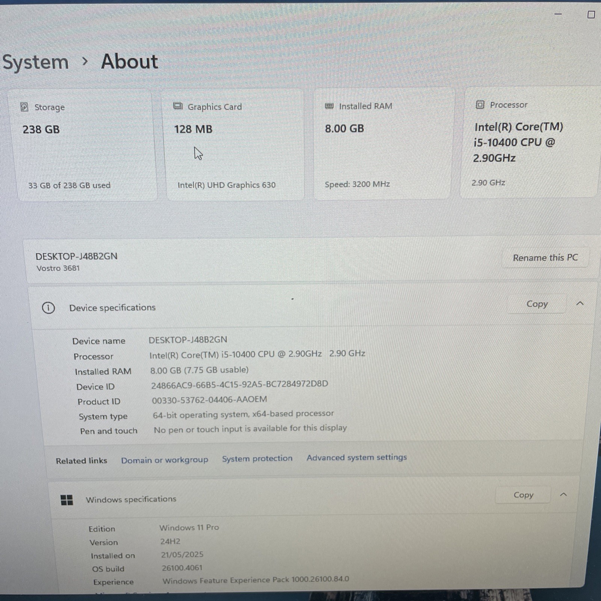This screenshot has width=601, height=601.
Task: Select Version value '24H2'
Action: (170, 541)
